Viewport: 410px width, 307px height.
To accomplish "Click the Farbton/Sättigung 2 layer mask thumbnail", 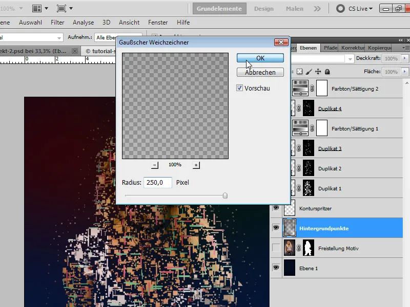I will point(322,88).
